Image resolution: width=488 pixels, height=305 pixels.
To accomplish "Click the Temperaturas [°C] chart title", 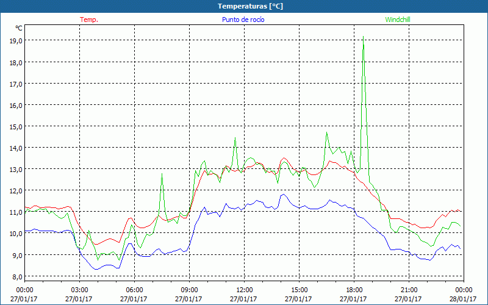I will [x=250, y=6].
